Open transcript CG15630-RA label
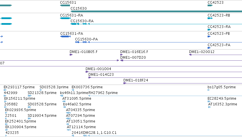The image size is (242, 137). [82, 21]
